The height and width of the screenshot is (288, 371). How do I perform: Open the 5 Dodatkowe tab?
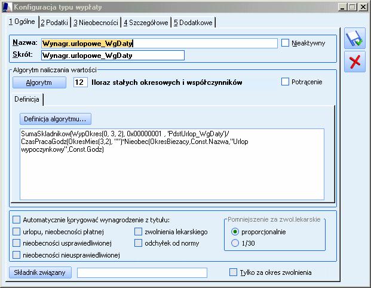pos(193,23)
